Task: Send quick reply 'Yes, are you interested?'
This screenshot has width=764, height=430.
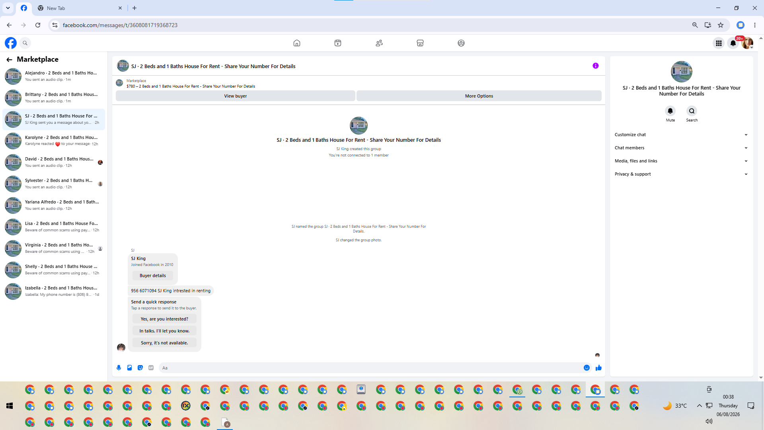Action: click(164, 319)
